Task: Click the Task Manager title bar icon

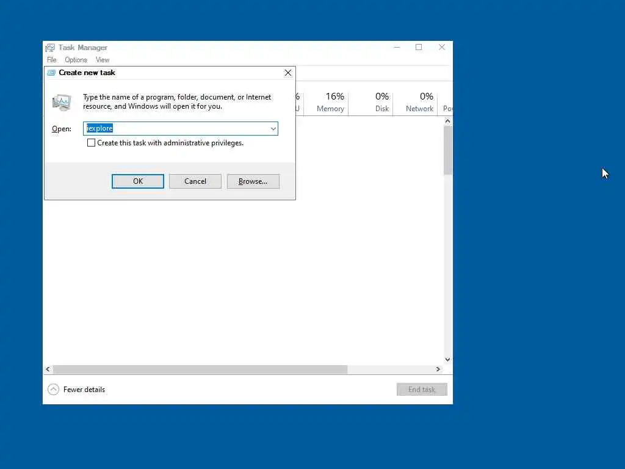Action: [x=50, y=48]
